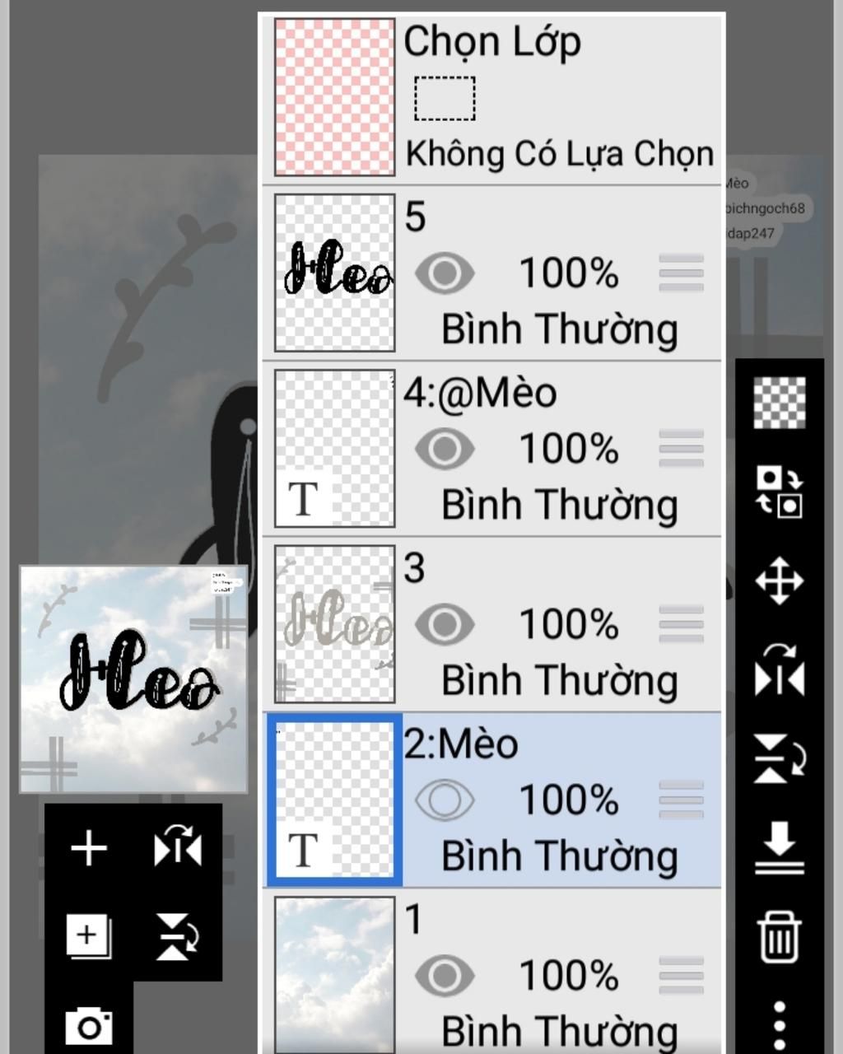Hide layer 5 using its eye icon
The height and width of the screenshot is (1054, 843).
[445, 273]
